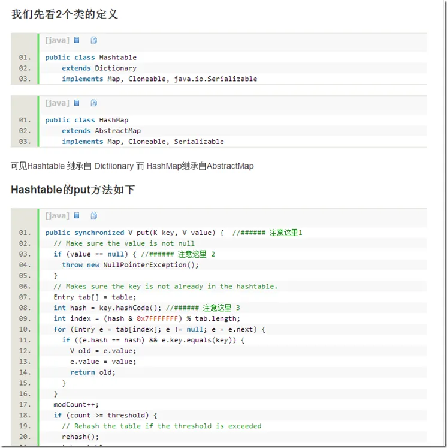Image resolution: width=447 pixels, height=448 pixels.
Task: Click copy icon in put method code block
Action: (93, 215)
